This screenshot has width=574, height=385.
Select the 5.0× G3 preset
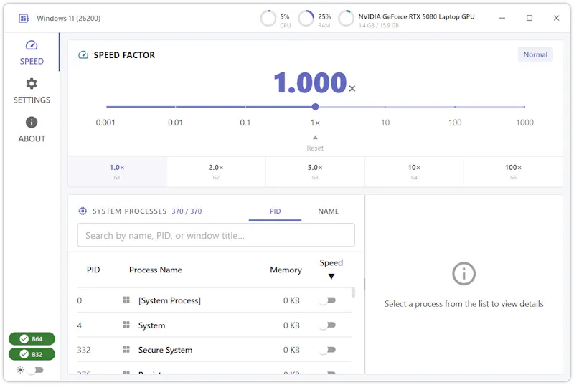point(315,172)
